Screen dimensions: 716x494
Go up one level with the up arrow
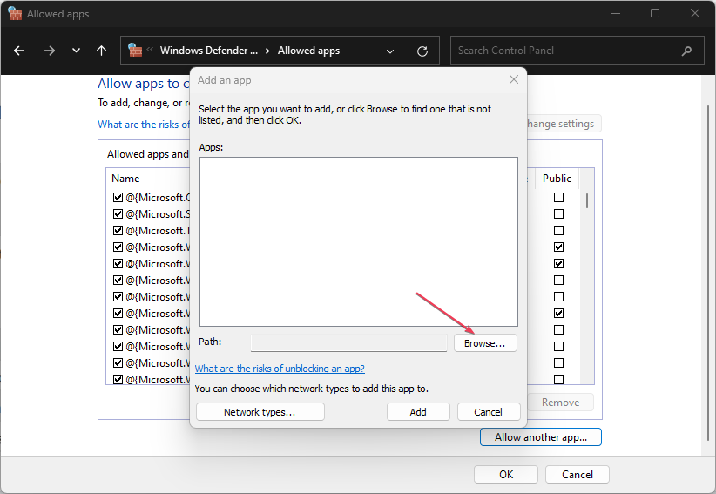tap(101, 51)
